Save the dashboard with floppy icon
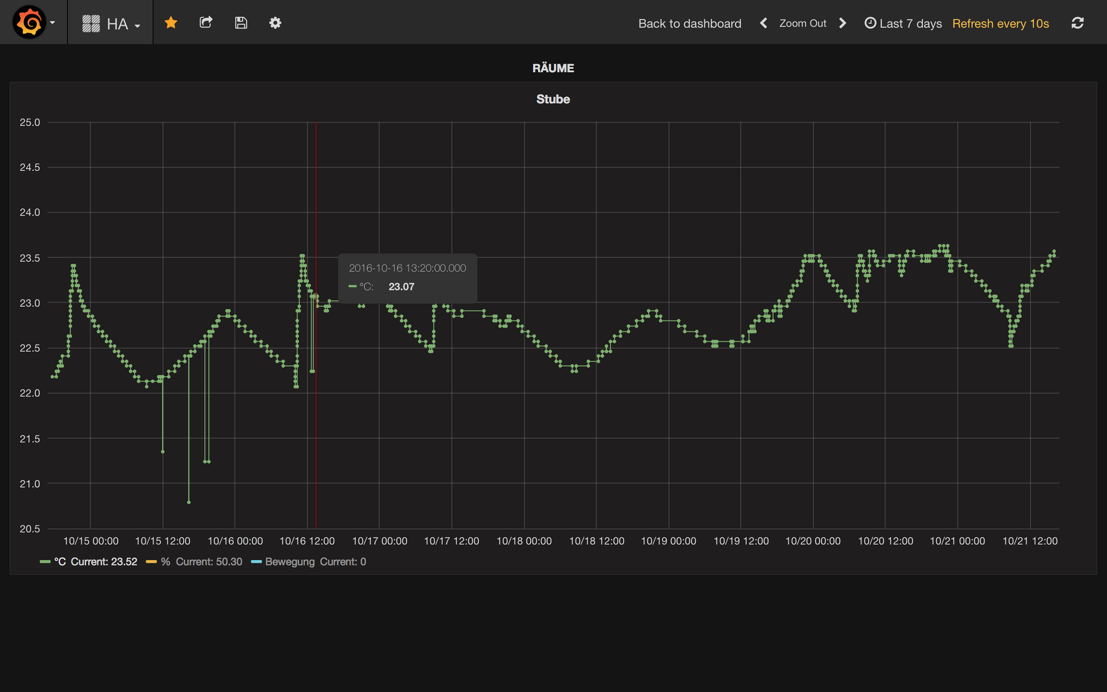The height and width of the screenshot is (692, 1107). [x=241, y=23]
